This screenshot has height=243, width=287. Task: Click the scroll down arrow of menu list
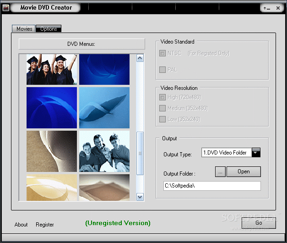click(140, 197)
